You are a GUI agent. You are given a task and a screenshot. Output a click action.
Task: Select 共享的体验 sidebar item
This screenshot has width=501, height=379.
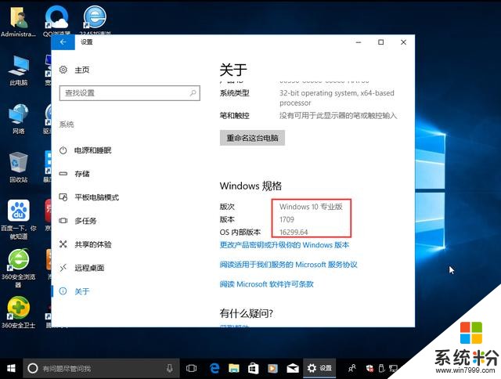[x=85, y=244]
